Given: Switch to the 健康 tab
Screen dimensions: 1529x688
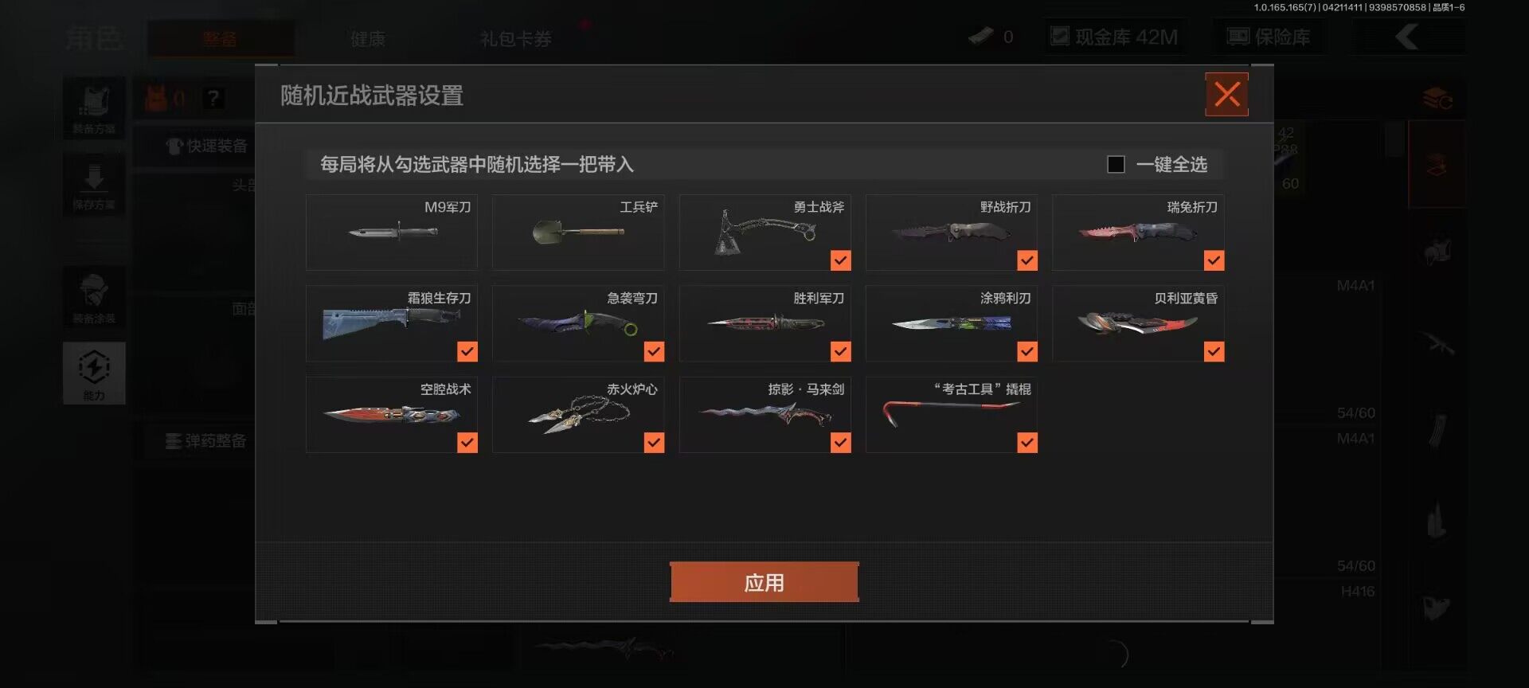Looking at the screenshot, I should click(368, 38).
